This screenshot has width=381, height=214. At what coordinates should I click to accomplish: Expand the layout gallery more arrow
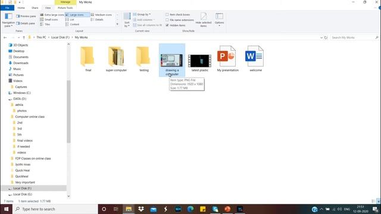point(117,24)
